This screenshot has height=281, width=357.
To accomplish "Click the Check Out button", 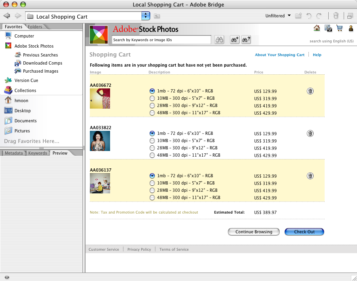I will pos(304,232).
